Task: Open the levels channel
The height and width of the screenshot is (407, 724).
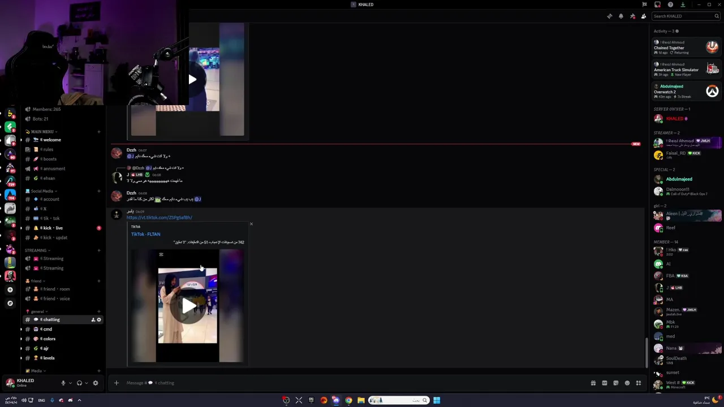Action: click(62, 358)
